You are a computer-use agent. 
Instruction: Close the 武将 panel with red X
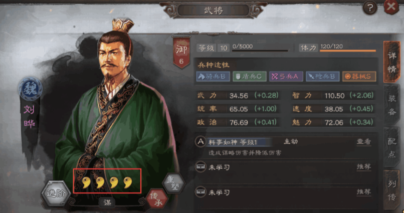391,7
